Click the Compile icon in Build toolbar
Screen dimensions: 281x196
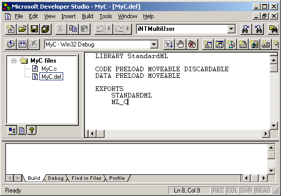click(11, 44)
